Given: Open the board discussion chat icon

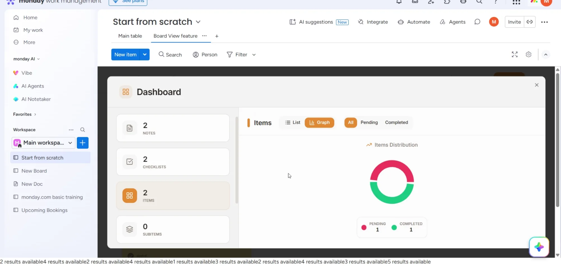Looking at the screenshot, I should coord(477,22).
